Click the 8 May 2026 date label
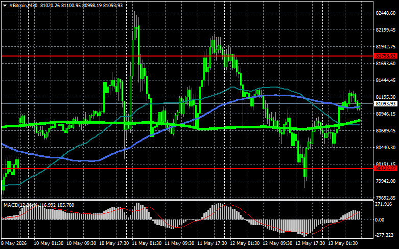This screenshot has height=249, width=399. (x=14, y=243)
